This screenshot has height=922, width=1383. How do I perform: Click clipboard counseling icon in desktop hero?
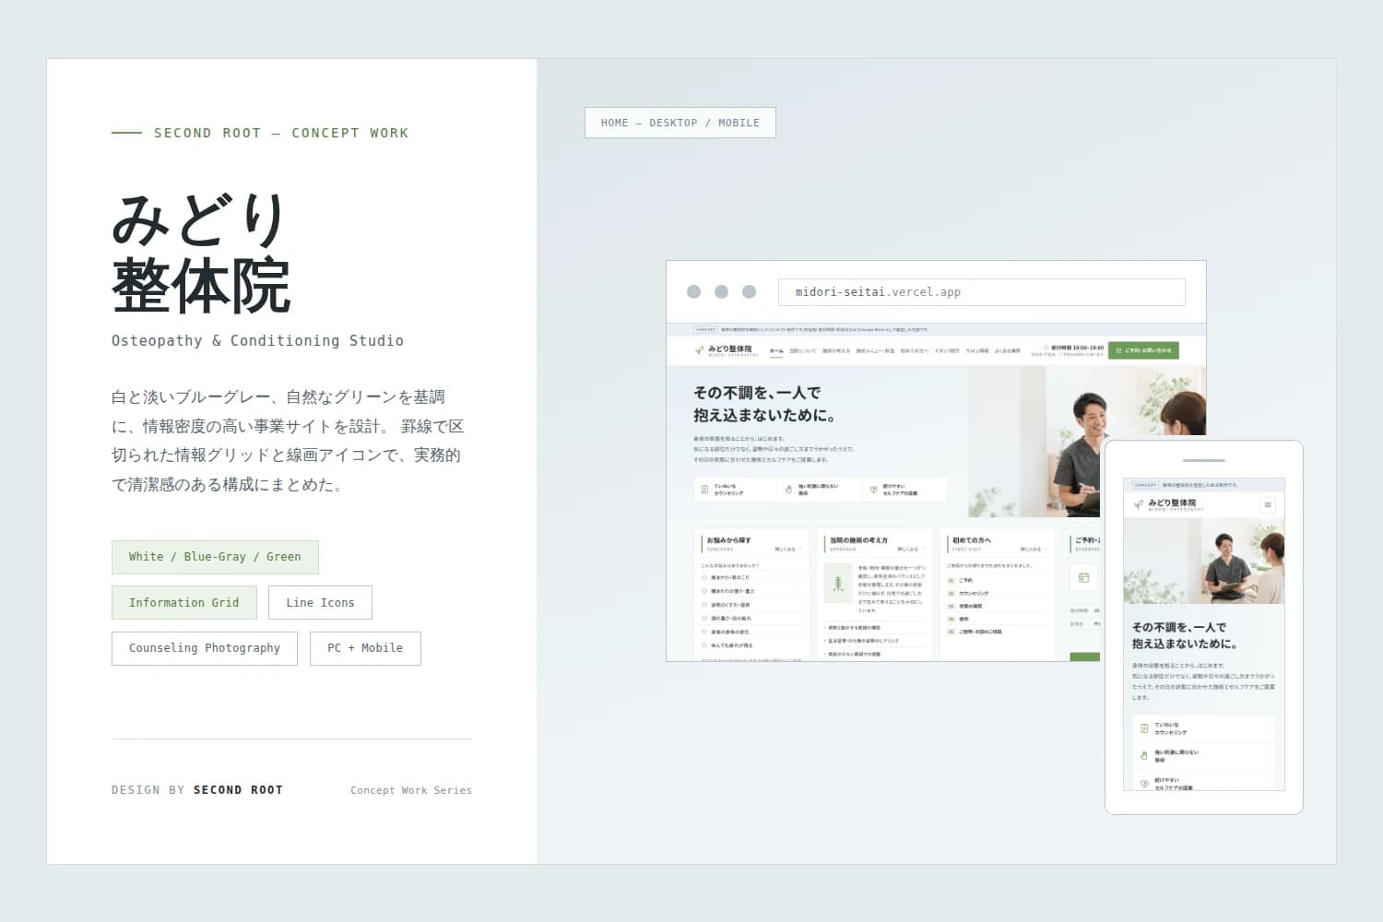[x=704, y=490]
